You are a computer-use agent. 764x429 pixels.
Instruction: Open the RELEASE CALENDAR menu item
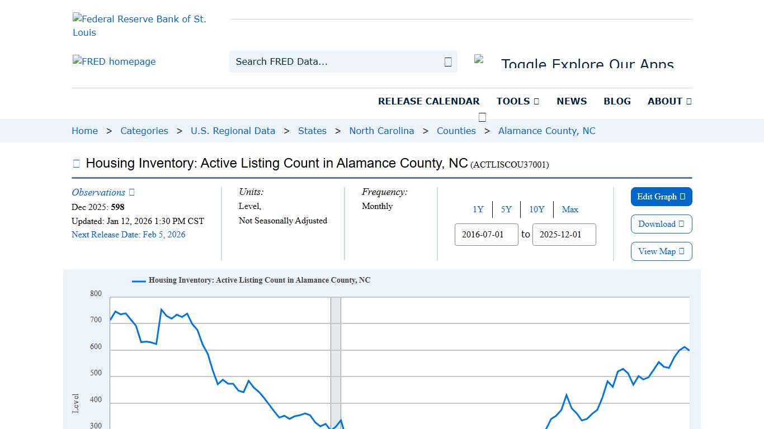coord(429,101)
